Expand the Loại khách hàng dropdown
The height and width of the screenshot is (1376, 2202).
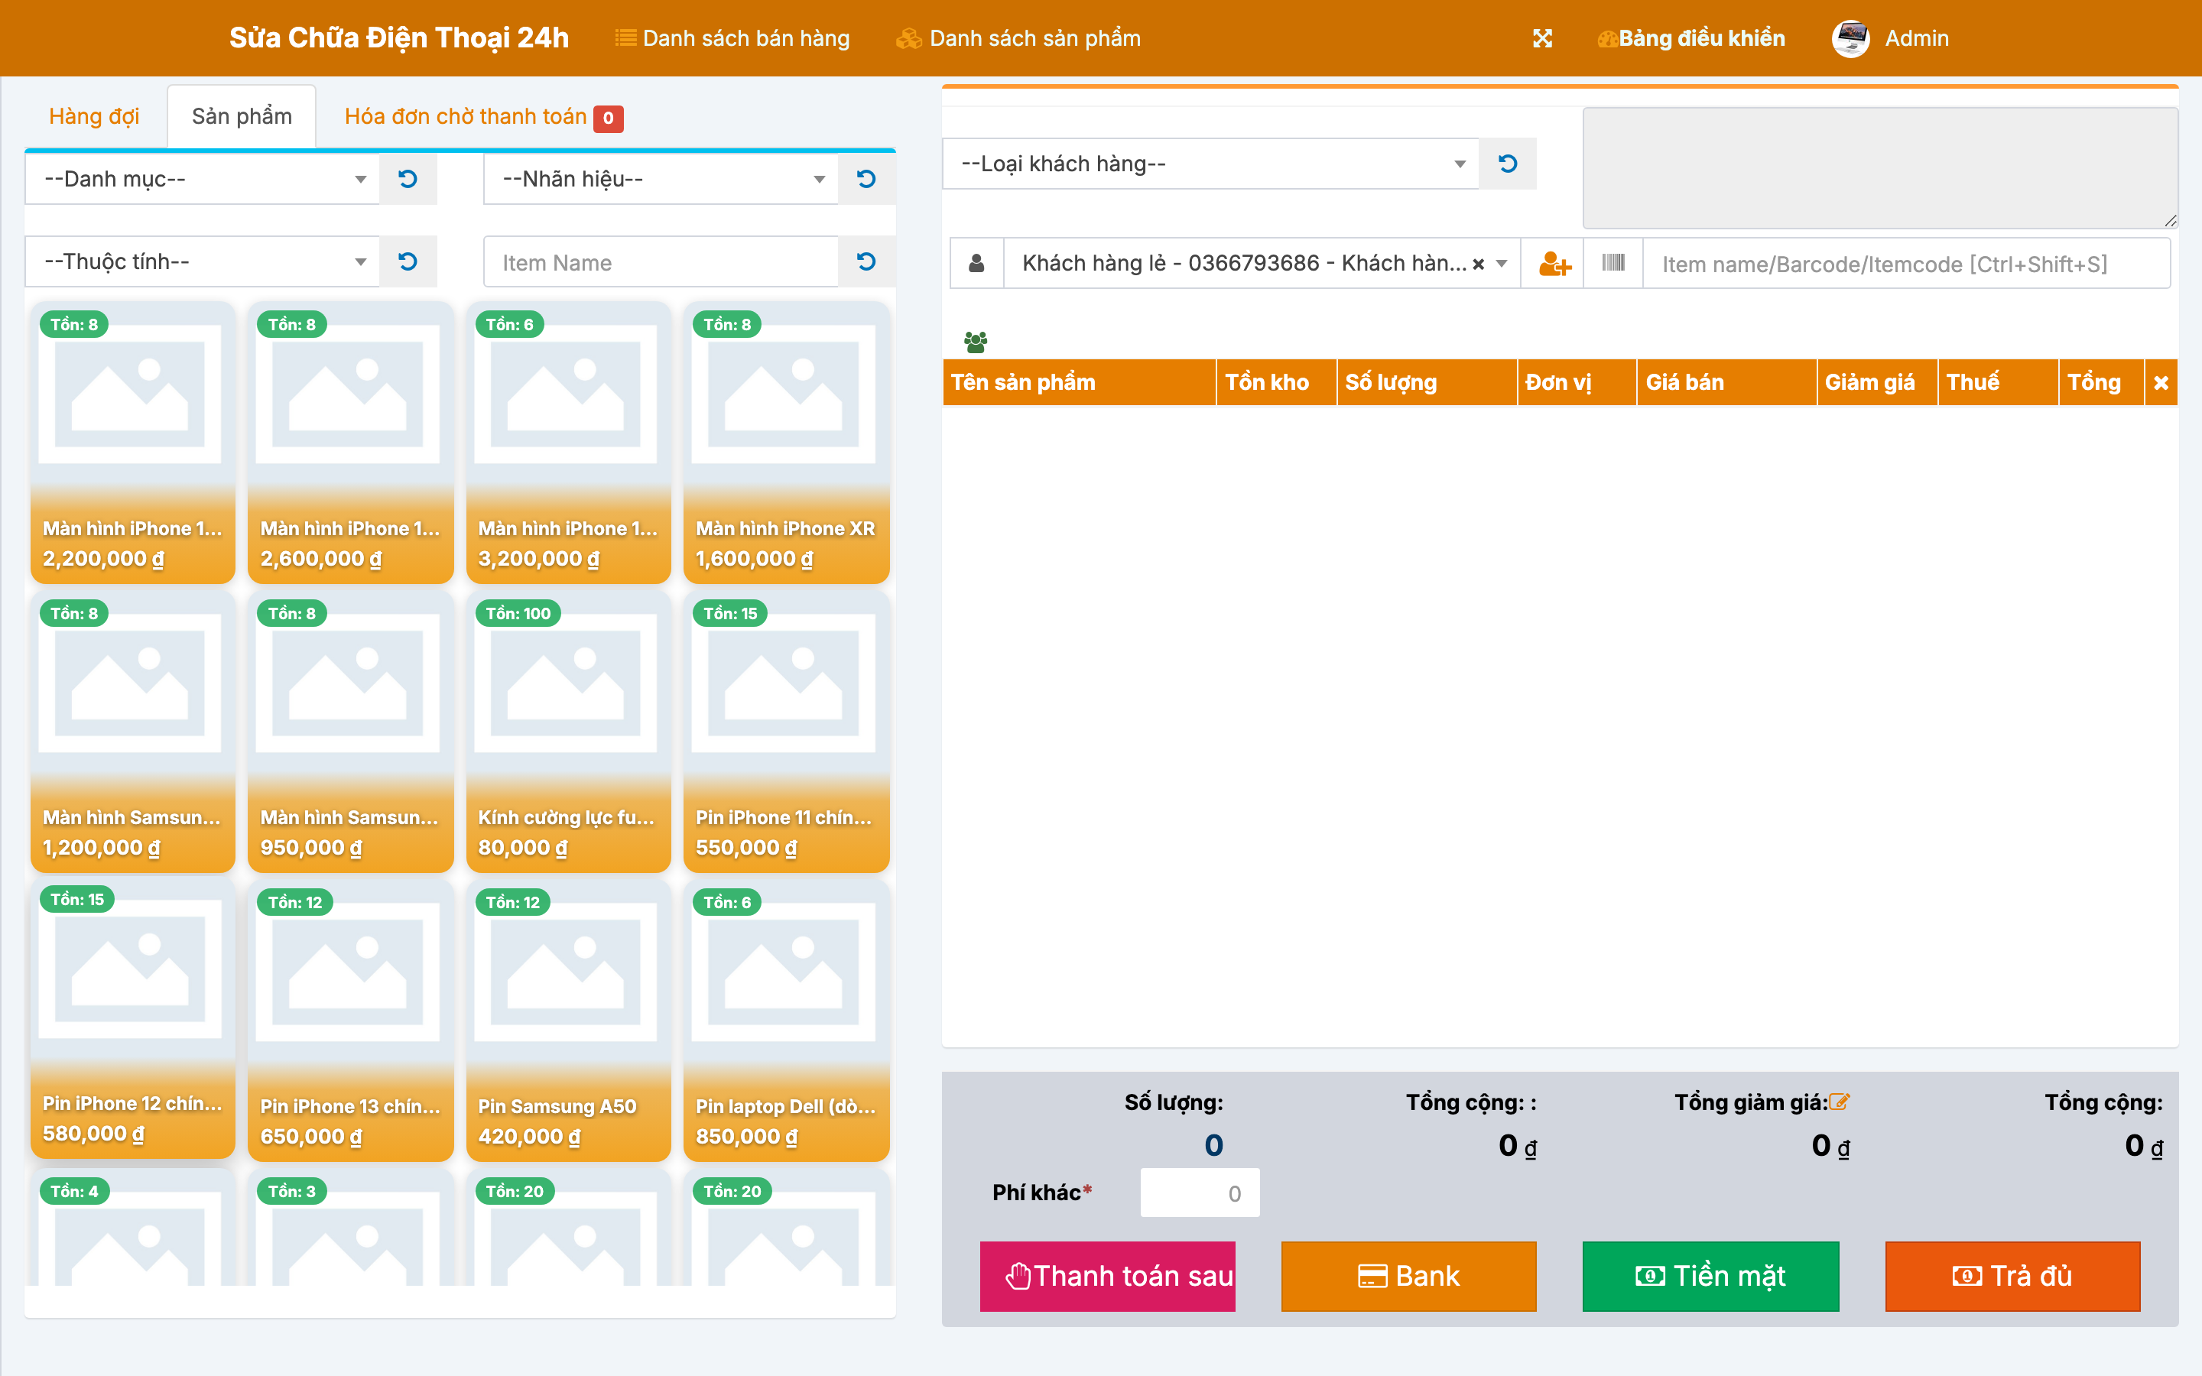[1211, 163]
